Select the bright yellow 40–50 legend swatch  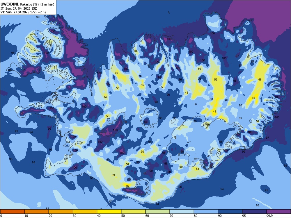pyautogui.click(x=109, y=211)
